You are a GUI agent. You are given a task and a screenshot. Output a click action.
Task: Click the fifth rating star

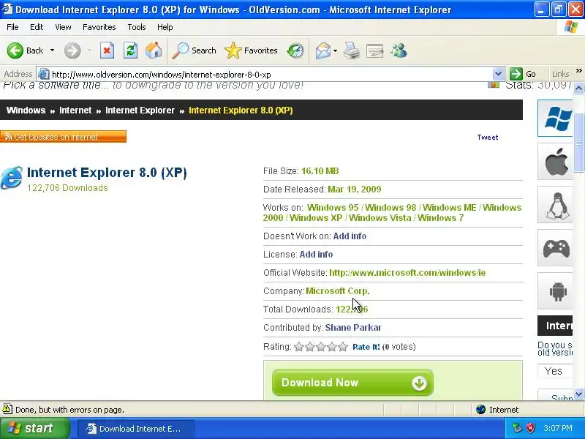click(343, 347)
